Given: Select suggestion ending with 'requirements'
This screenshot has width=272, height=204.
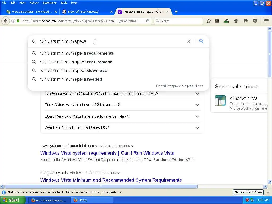Looking at the screenshot, I should pyautogui.click(x=118, y=53).
